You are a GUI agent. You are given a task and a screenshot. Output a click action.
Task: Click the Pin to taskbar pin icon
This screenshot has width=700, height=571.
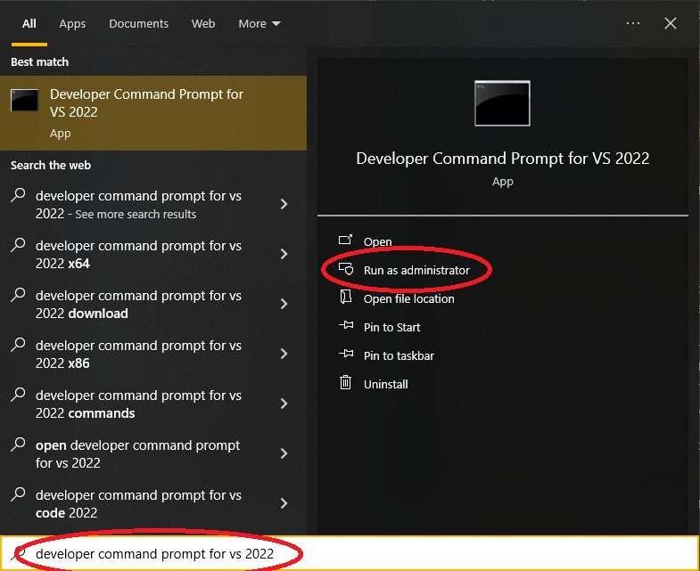tap(346, 355)
